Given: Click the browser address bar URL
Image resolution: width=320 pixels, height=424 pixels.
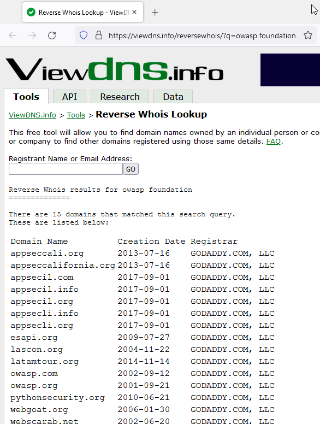Looking at the screenshot, I should [x=202, y=36].
